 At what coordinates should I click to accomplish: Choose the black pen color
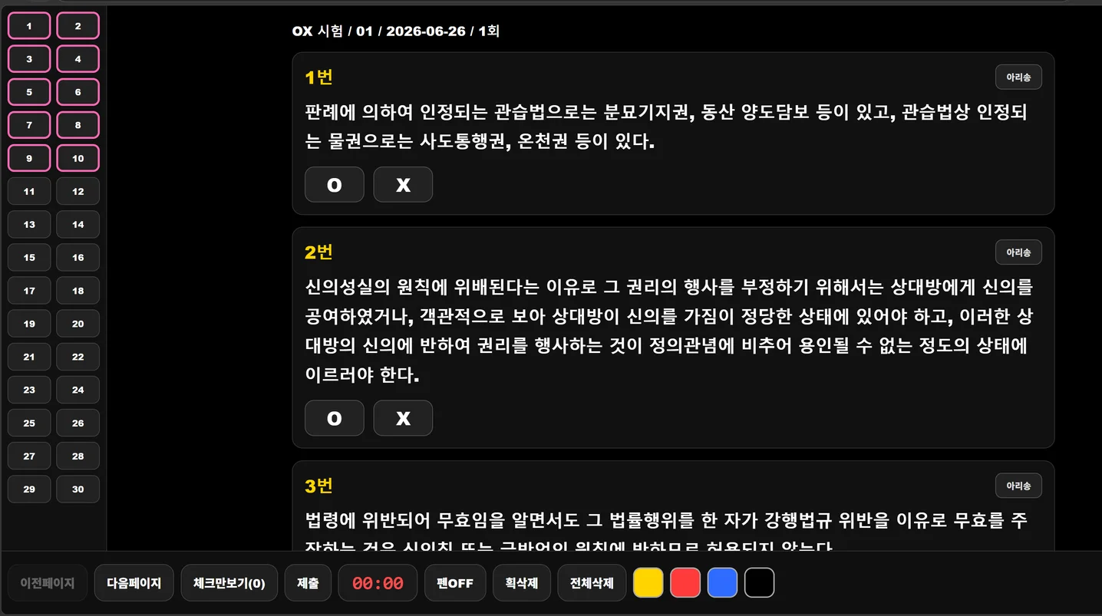point(759,583)
